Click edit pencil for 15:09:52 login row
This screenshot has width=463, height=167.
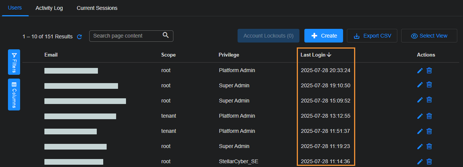(420, 101)
